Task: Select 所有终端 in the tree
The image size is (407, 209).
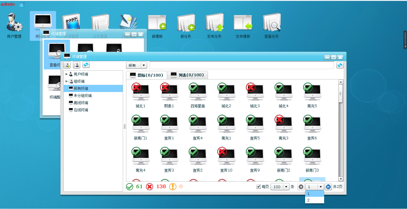Action: 93,88
